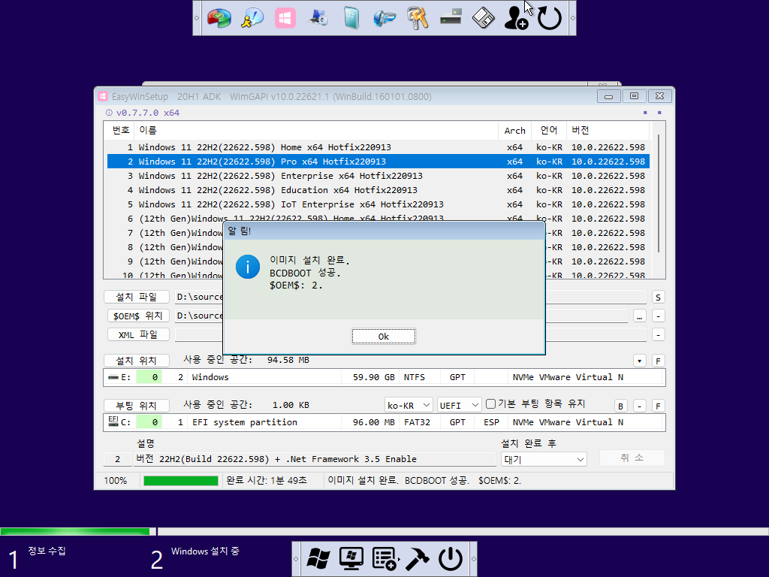Click the minus button on the XML file row
769x577 pixels.
click(x=658, y=334)
